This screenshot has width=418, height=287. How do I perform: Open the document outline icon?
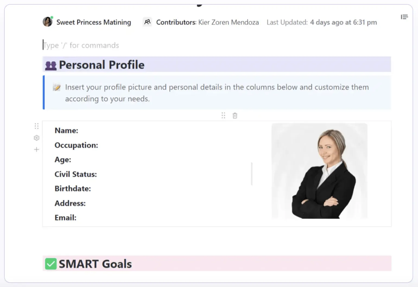(404, 17)
